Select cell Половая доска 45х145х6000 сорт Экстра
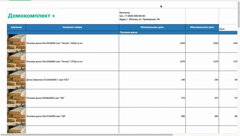The image size is (240, 136). click(72, 43)
